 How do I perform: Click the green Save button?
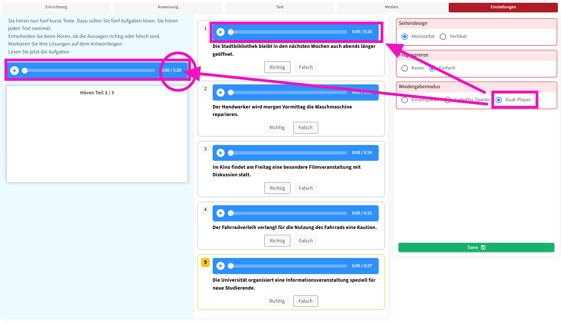coord(476,248)
